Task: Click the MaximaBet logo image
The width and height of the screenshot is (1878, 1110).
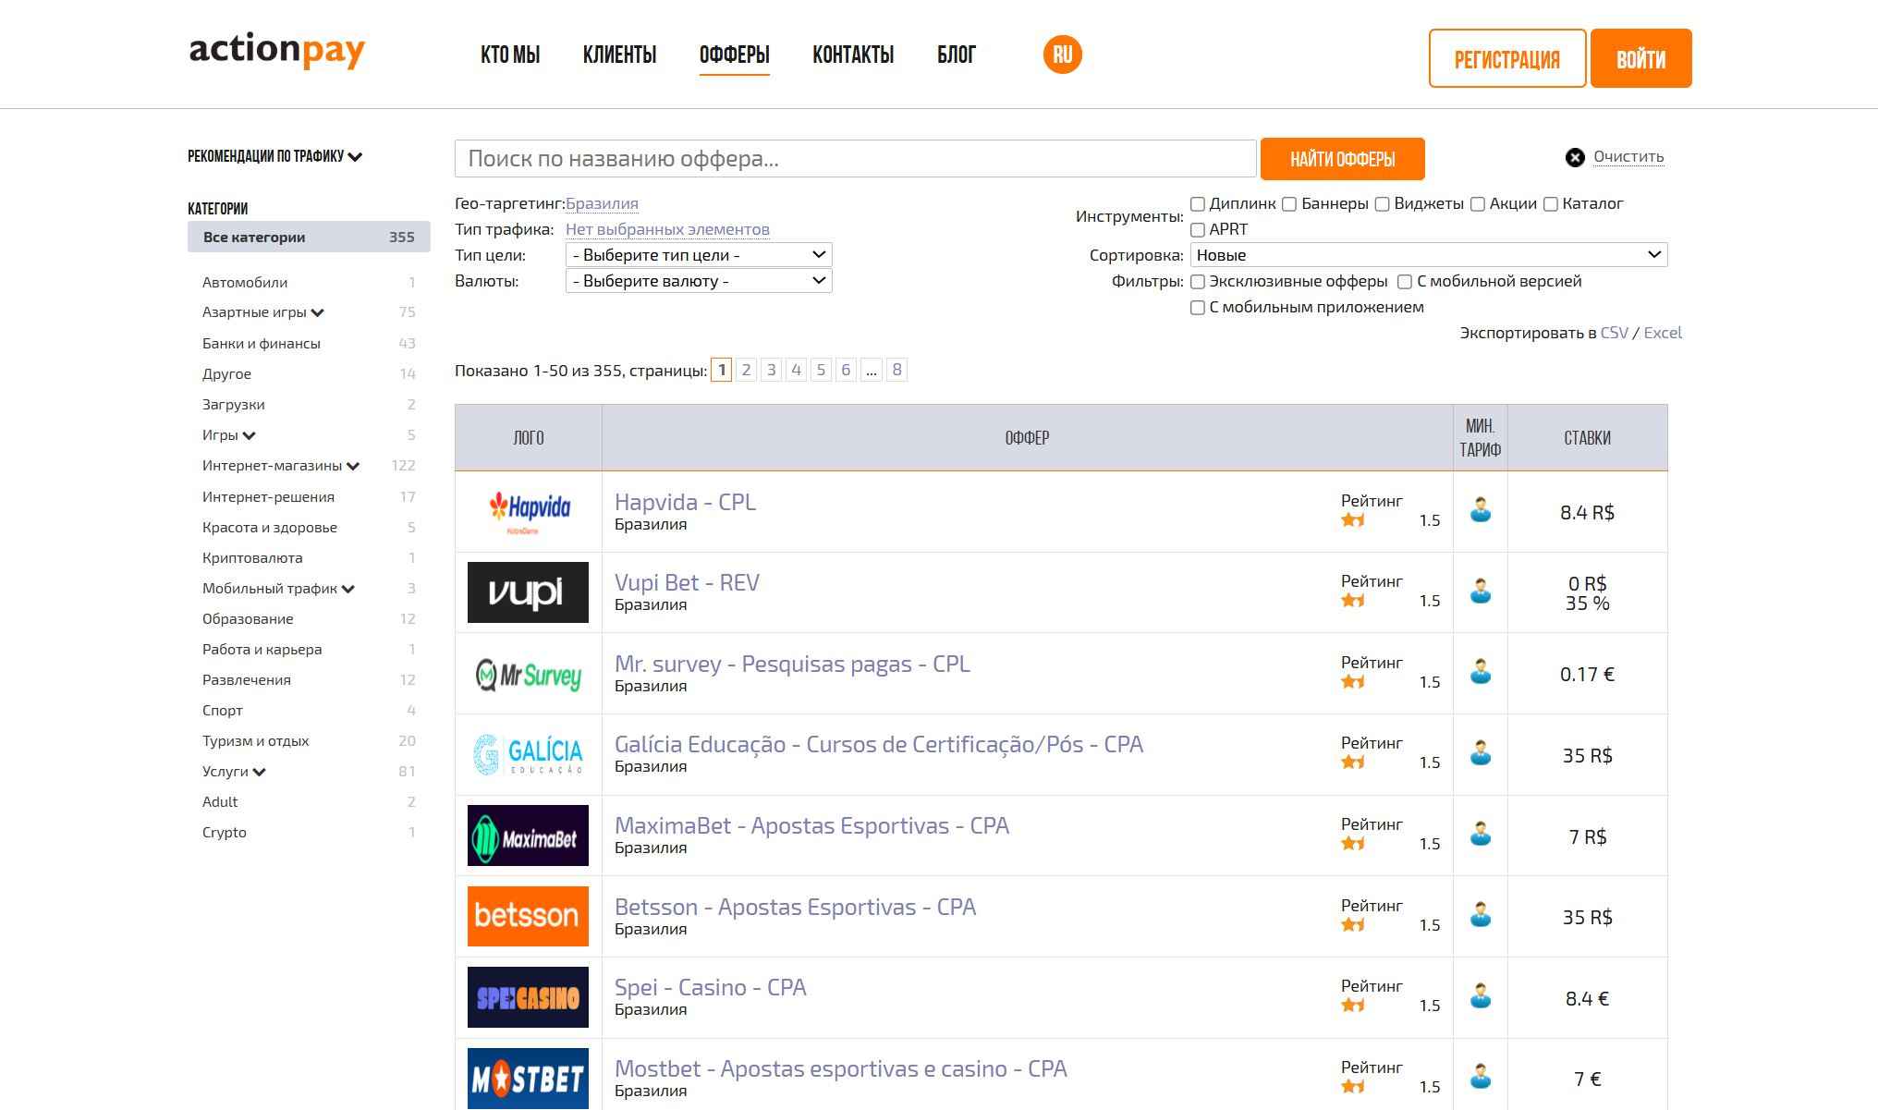Action: tap(529, 836)
